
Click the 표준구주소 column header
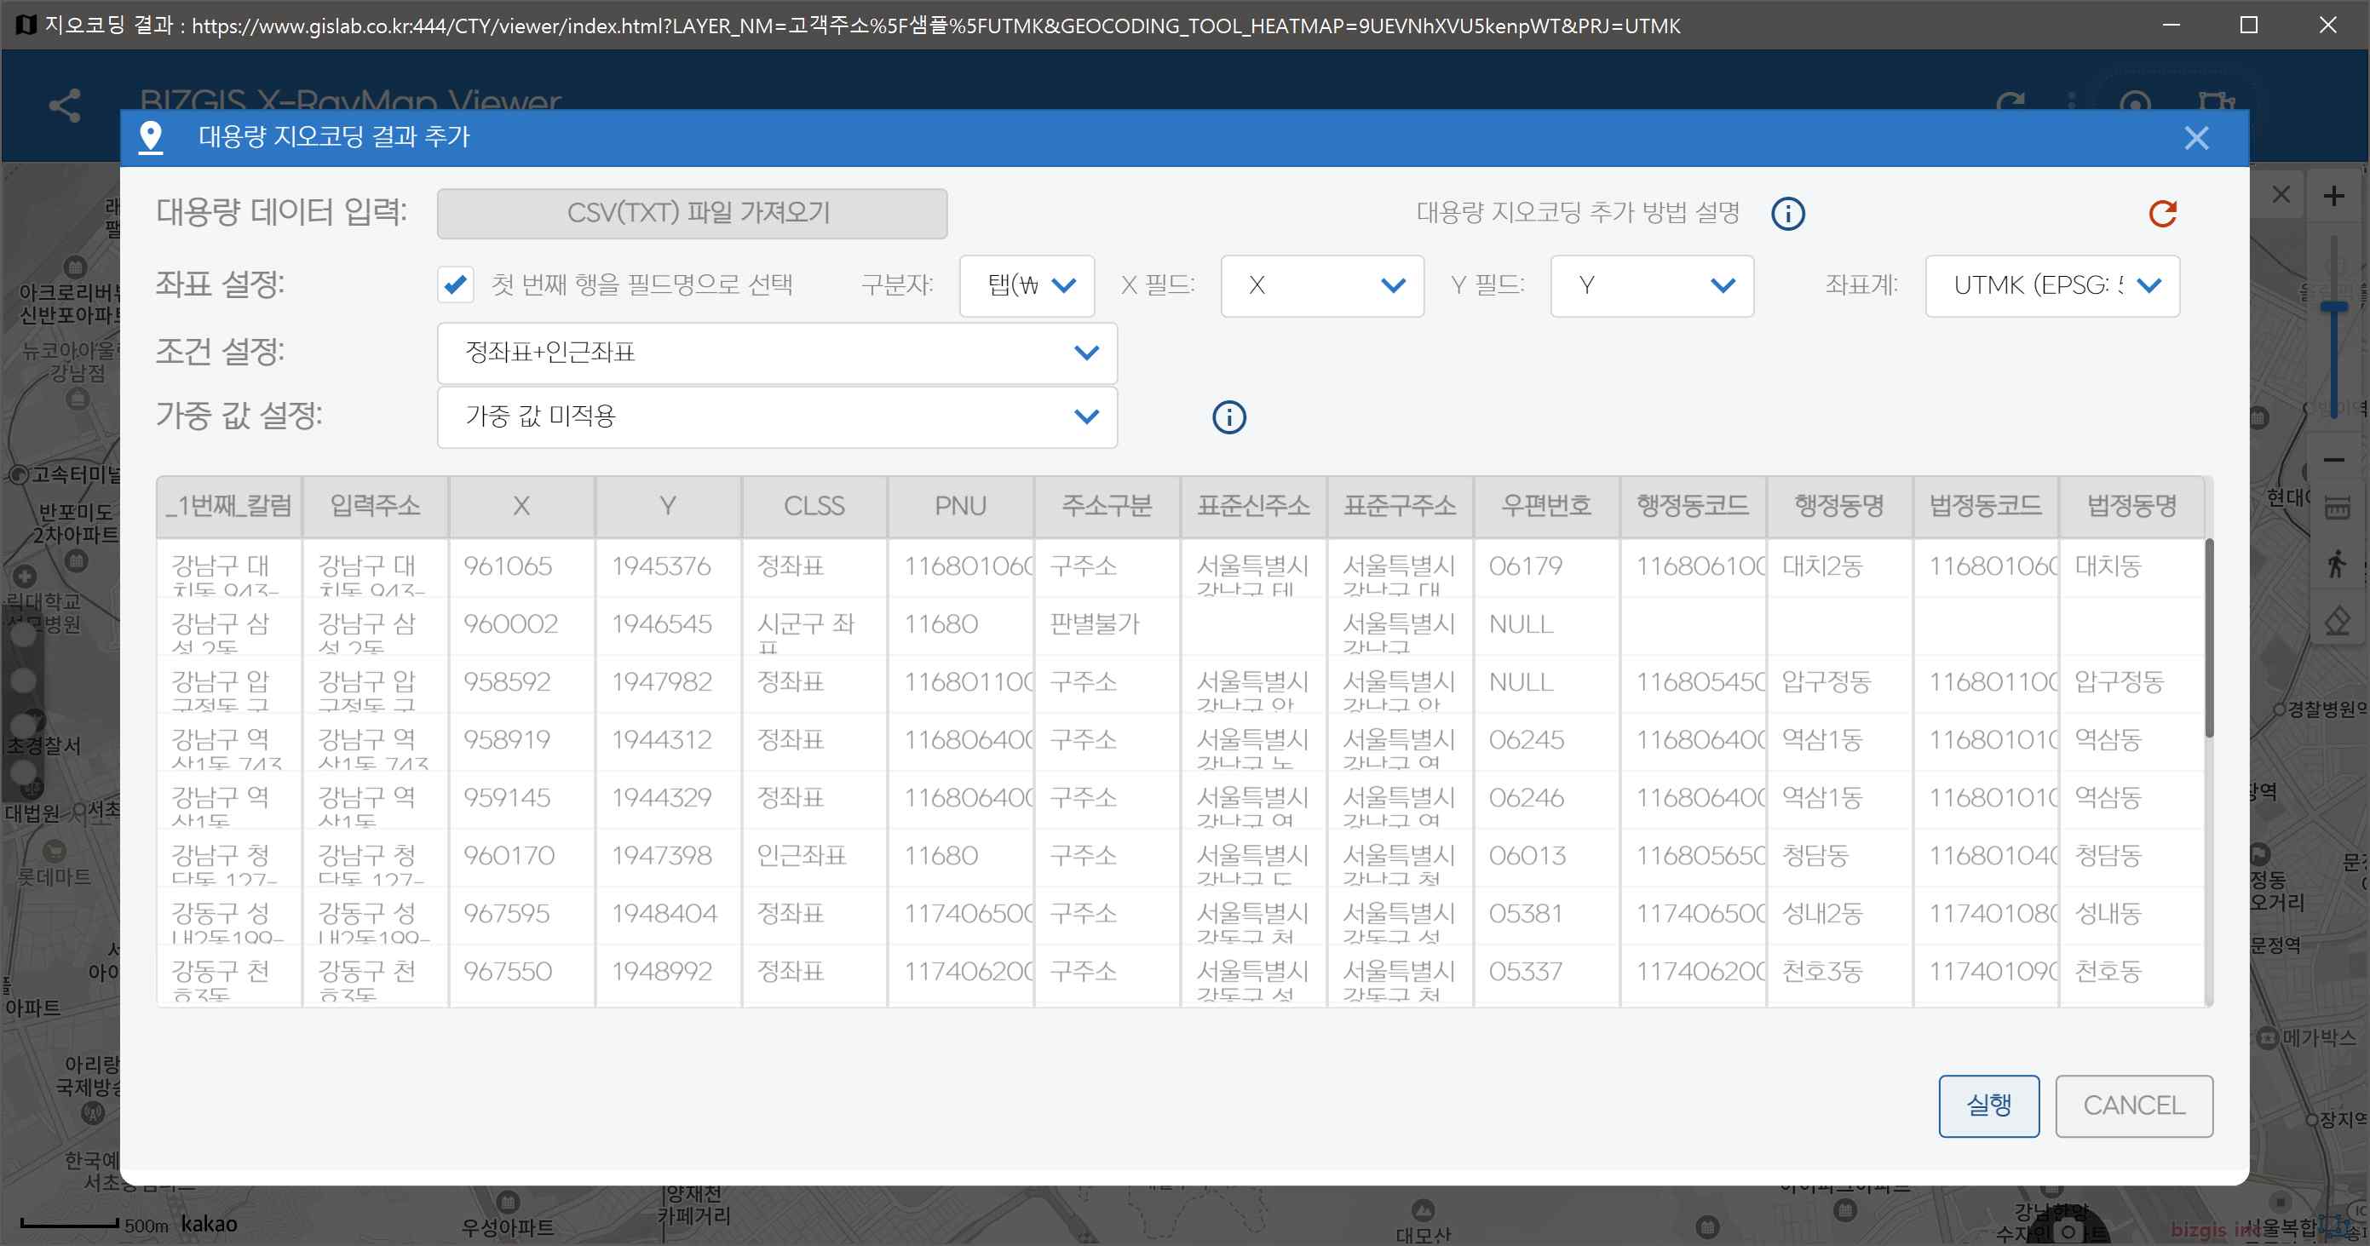point(1400,506)
